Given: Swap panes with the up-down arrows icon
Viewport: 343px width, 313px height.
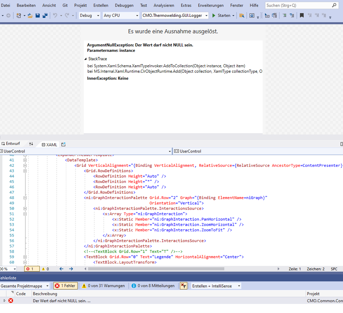Looking at the screenshot, I should pos(31,144).
